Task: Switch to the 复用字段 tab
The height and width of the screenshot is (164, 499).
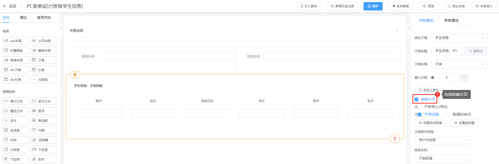Action: tap(44, 18)
